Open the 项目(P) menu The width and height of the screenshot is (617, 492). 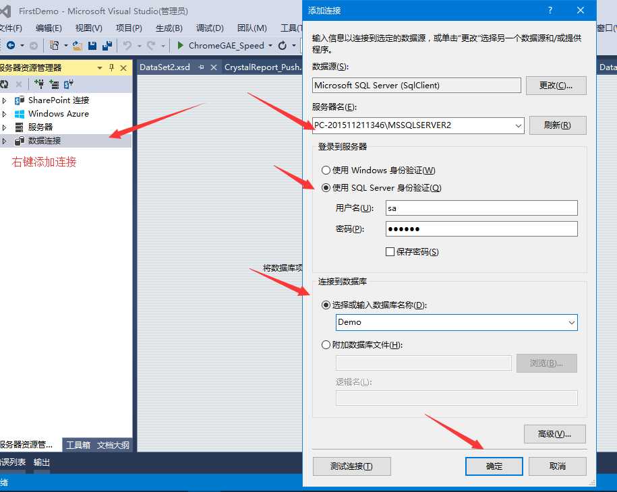click(129, 28)
